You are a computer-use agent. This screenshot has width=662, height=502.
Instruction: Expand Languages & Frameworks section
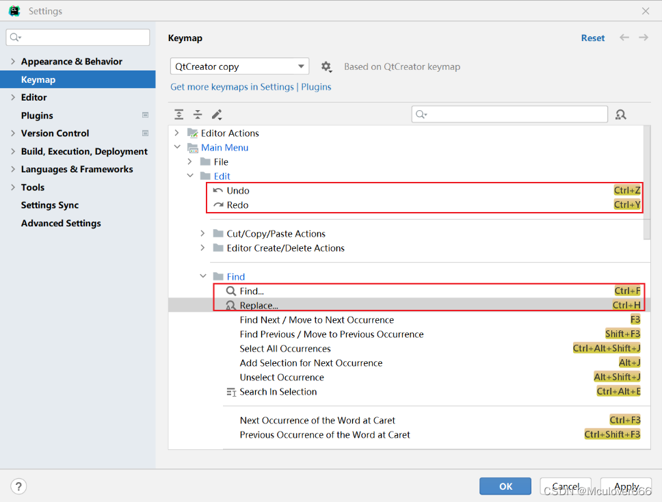click(13, 169)
